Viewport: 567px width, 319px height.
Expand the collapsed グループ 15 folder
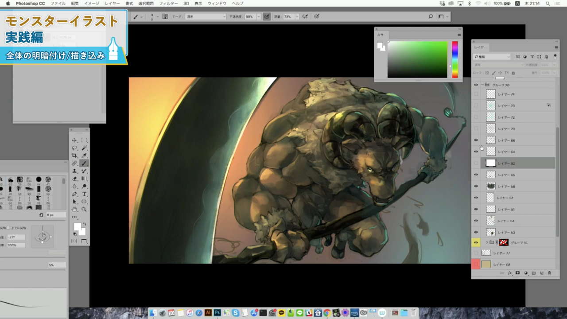coord(487,242)
